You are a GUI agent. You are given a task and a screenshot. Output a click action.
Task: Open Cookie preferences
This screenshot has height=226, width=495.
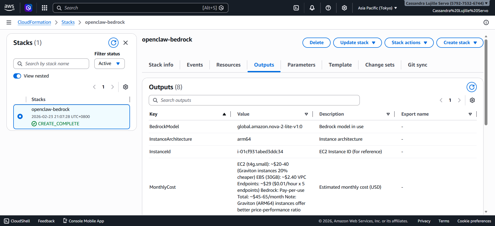coord(474,221)
